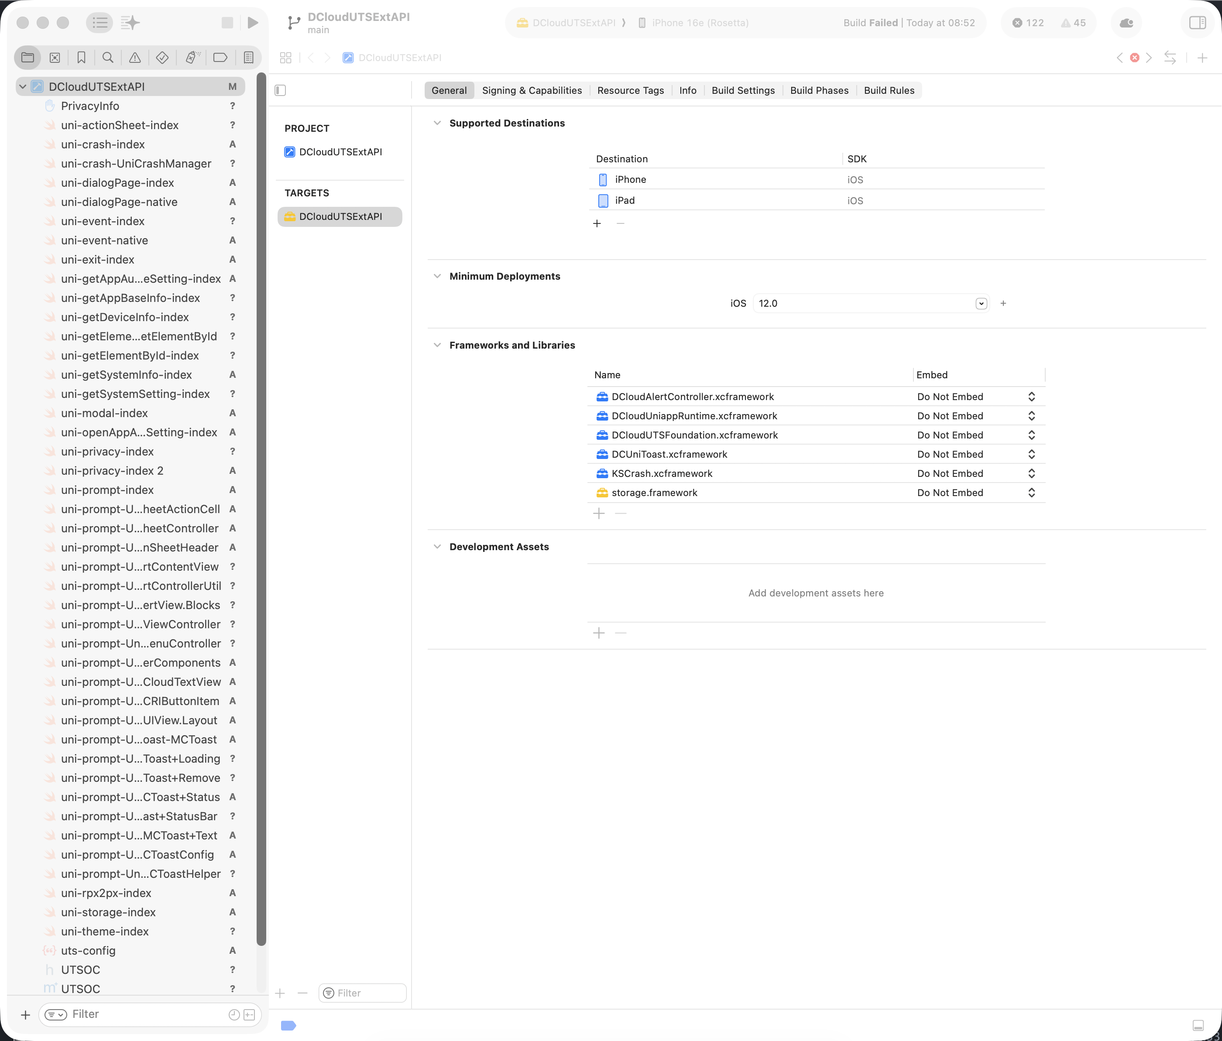Open the Project navigator folder icon
1222x1041 pixels.
click(27, 57)
